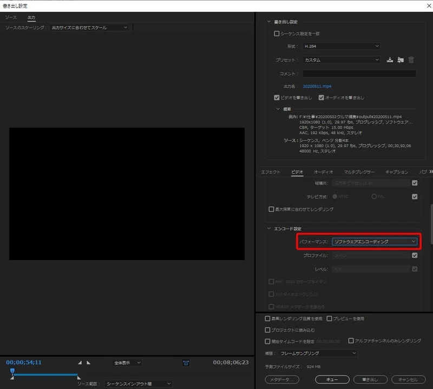Screen dimensions: 433x389
Task: Click the import preset folder icon
Action: pyautogui.click(x=401, y=60)
